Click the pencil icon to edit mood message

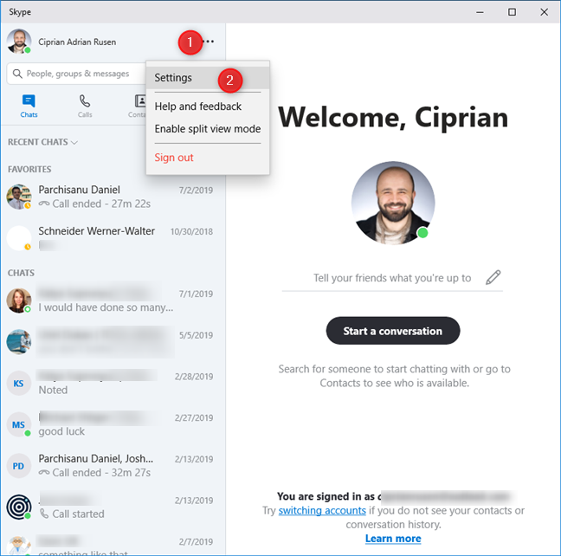[x=493, y=277]
